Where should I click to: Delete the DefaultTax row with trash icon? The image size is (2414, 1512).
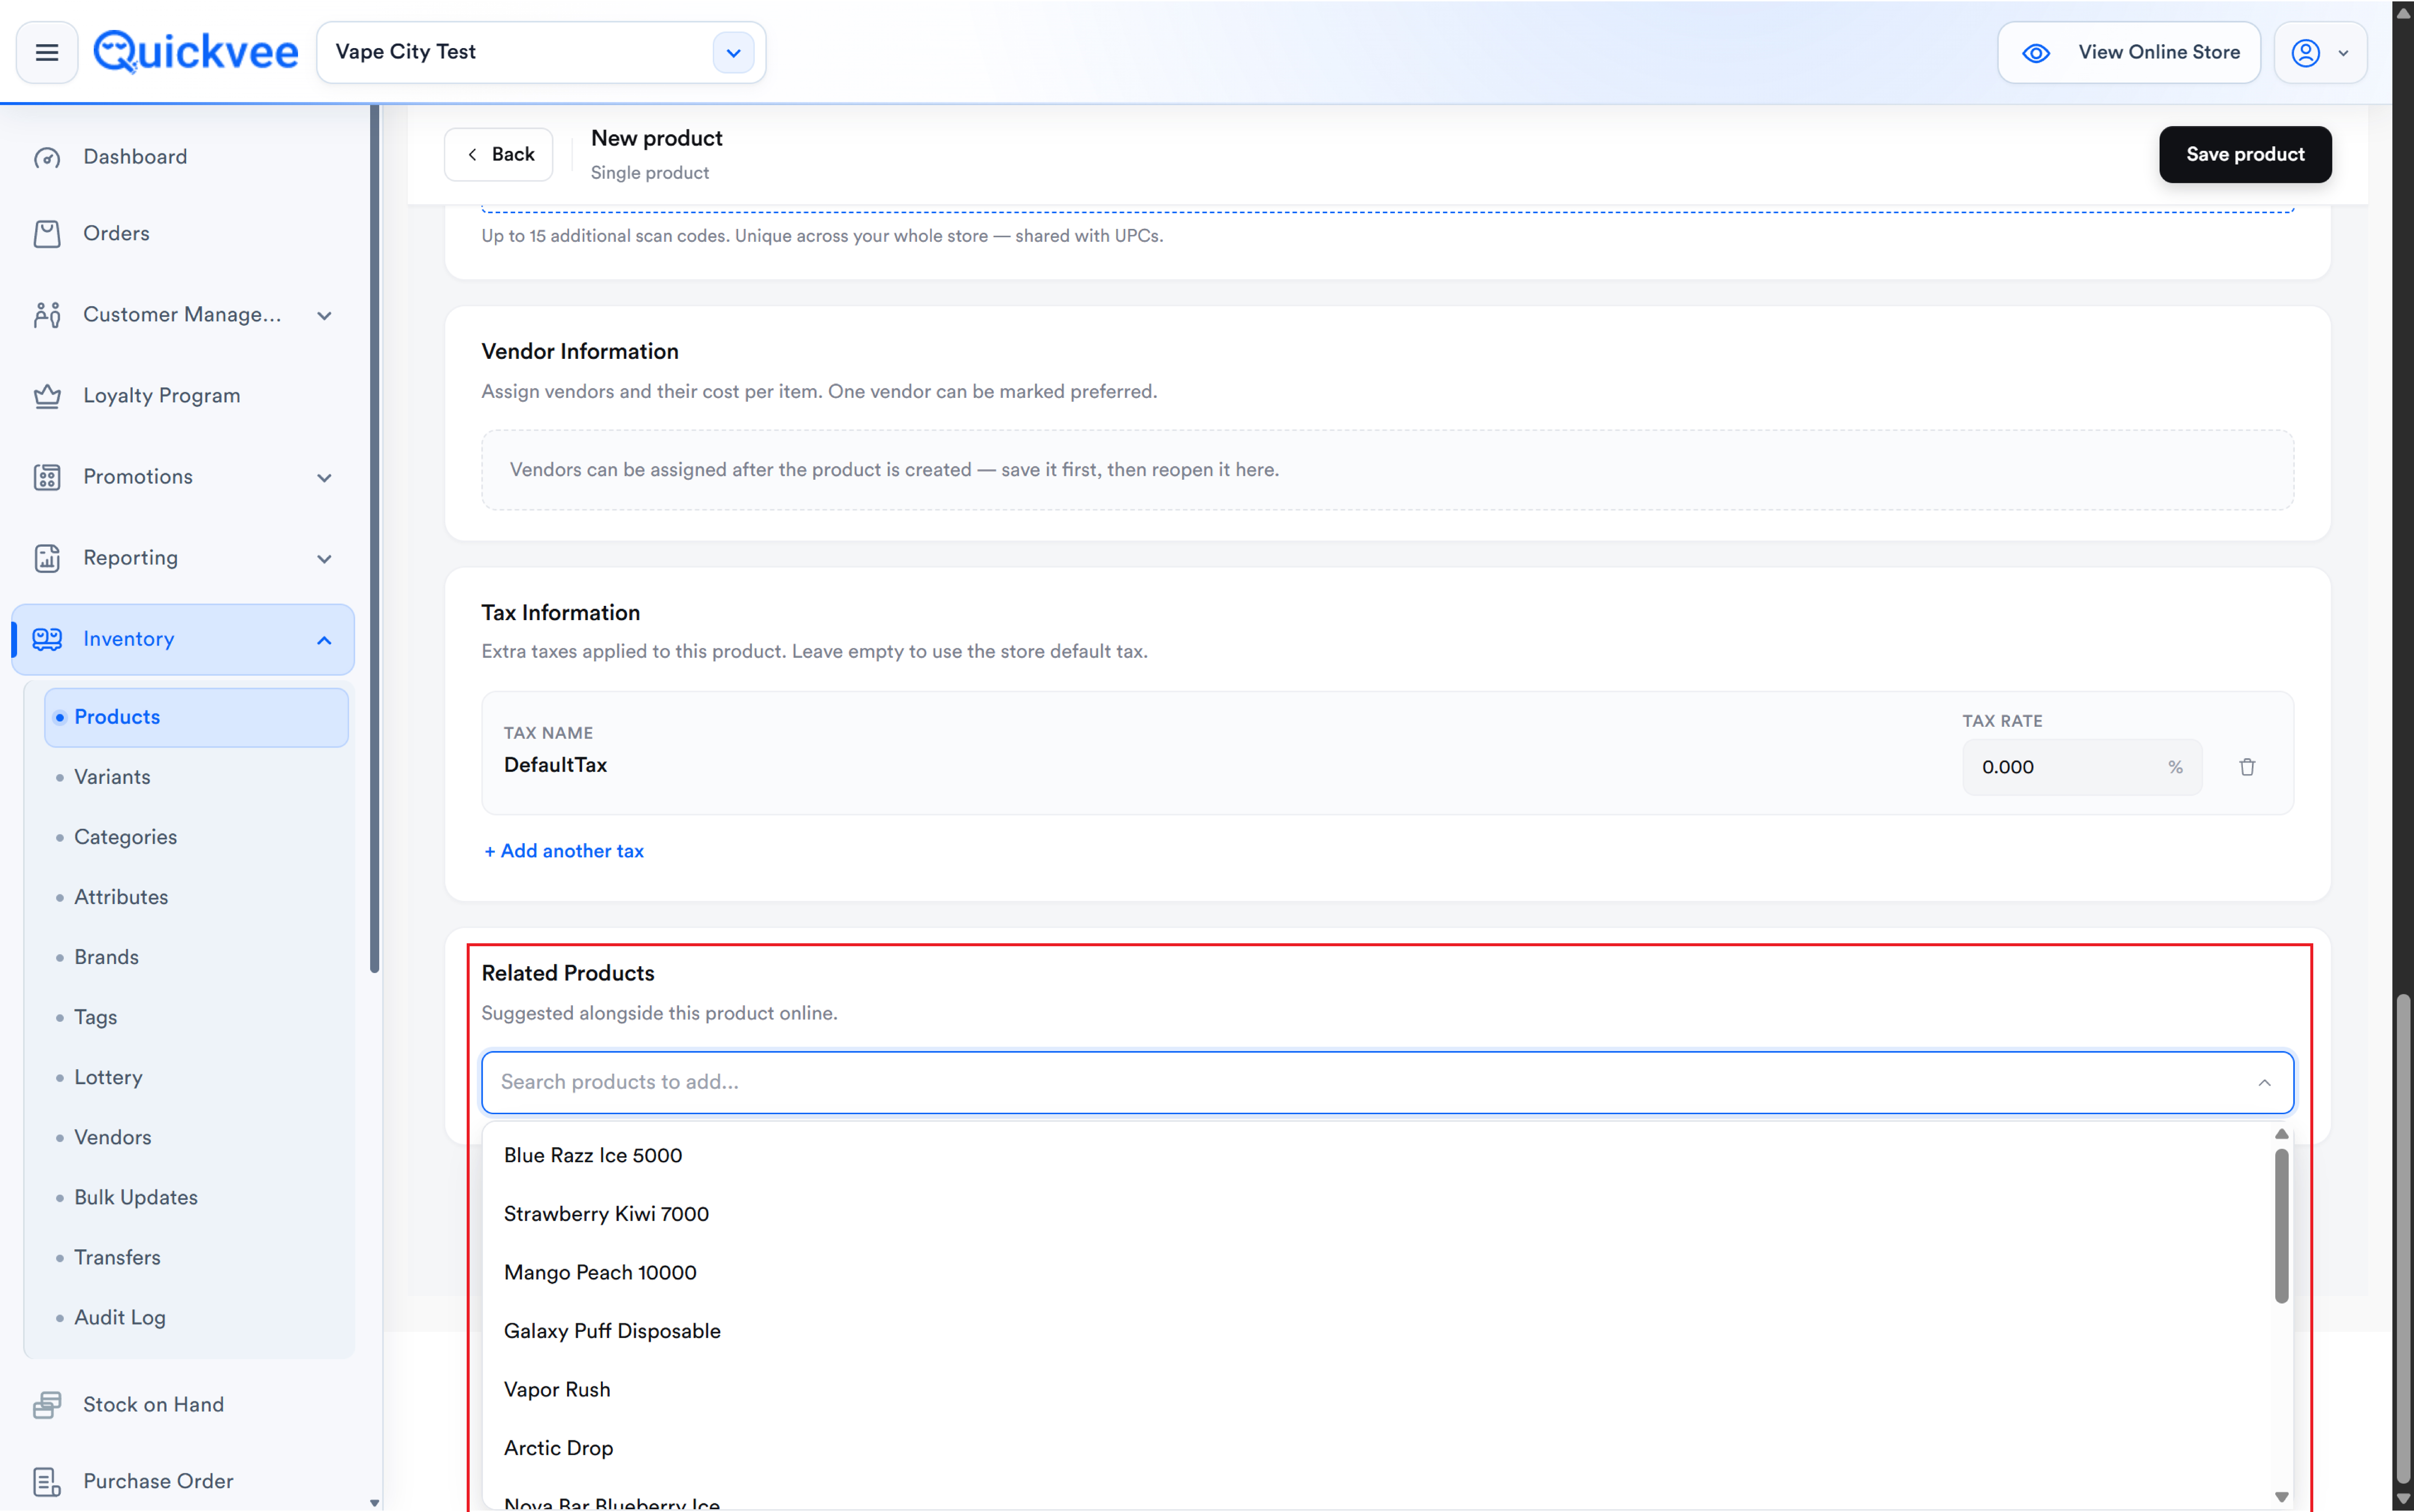coord(2247,767)
